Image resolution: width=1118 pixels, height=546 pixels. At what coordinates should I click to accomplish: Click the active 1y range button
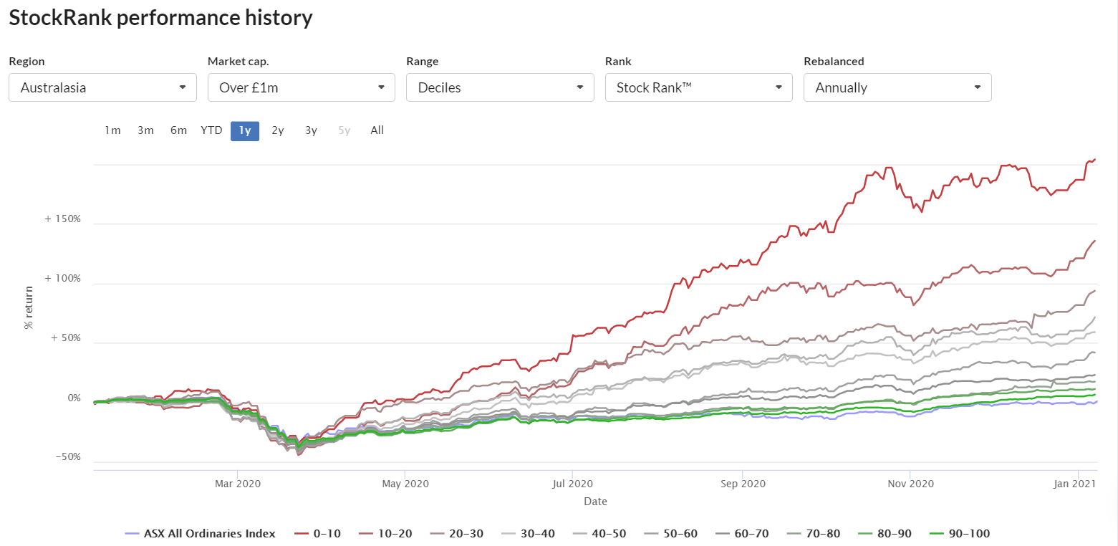(245, 130)
